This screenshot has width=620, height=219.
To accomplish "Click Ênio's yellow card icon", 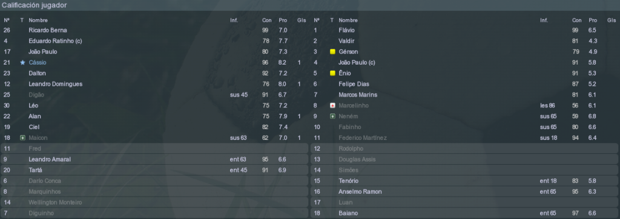I will click(332, 73).
